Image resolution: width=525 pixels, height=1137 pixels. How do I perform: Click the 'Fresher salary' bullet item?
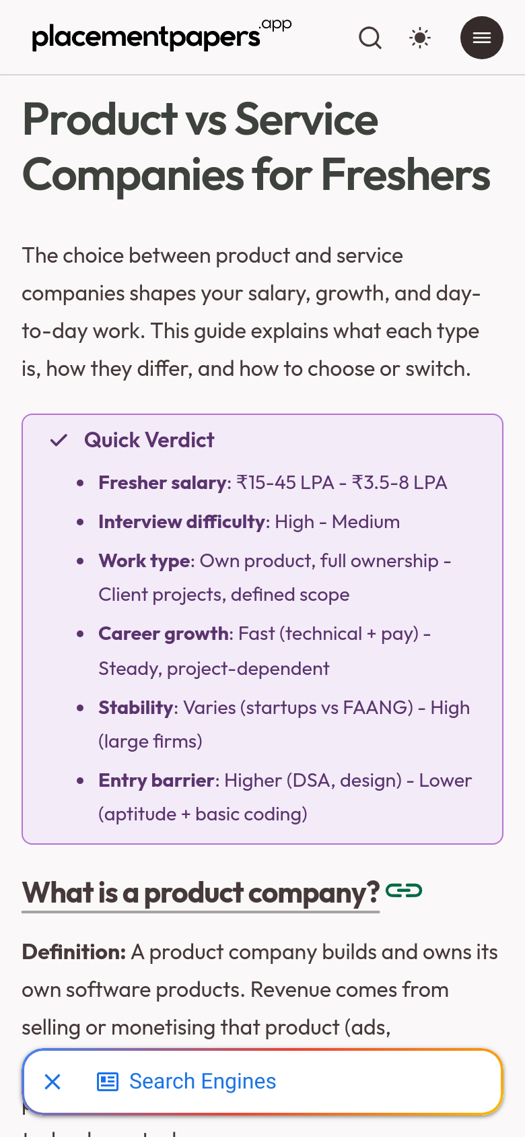[273, 483]
